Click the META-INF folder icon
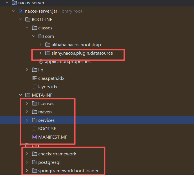Viewport: 194px width, 175px height. pyautogui.click(x=28, y=95)
